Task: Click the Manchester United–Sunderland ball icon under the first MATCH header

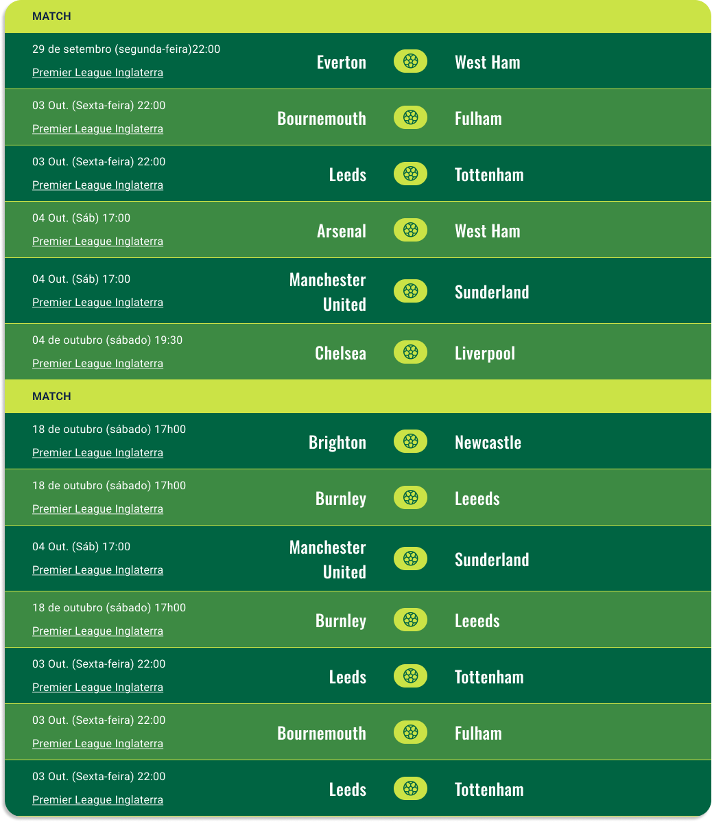Action: 410,291
